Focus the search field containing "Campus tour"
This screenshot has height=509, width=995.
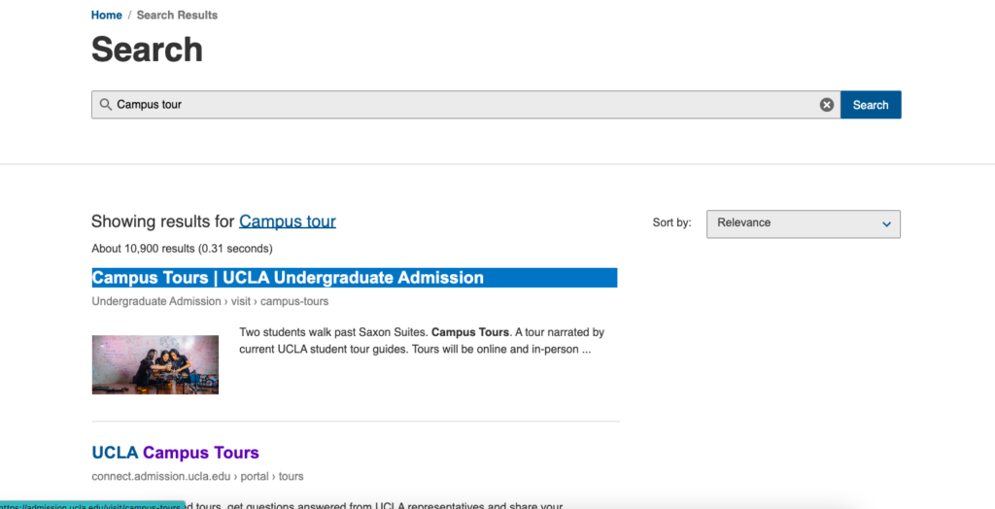(465, 105)
